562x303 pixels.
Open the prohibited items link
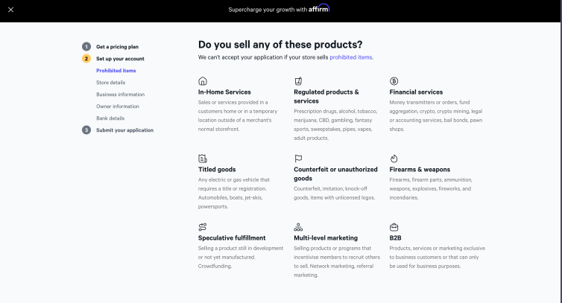pyautogui.click(x=351, y=57)
